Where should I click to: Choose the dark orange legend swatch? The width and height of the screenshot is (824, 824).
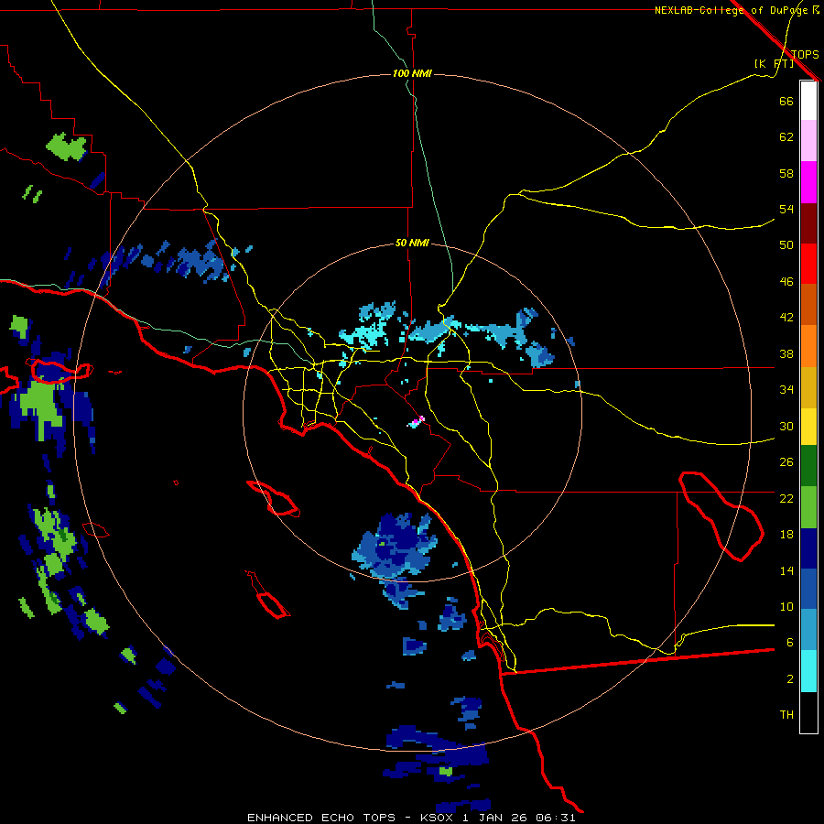pos(808,305)
